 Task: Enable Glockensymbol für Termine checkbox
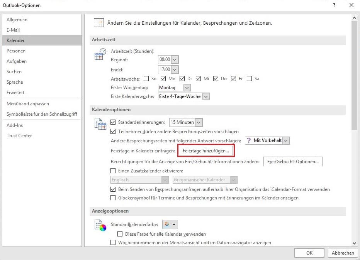pos(113,198)
